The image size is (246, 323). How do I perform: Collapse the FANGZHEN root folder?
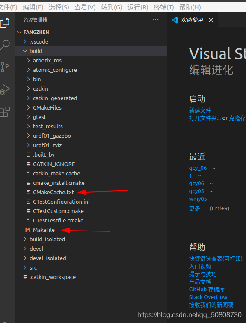coord(19,32)
